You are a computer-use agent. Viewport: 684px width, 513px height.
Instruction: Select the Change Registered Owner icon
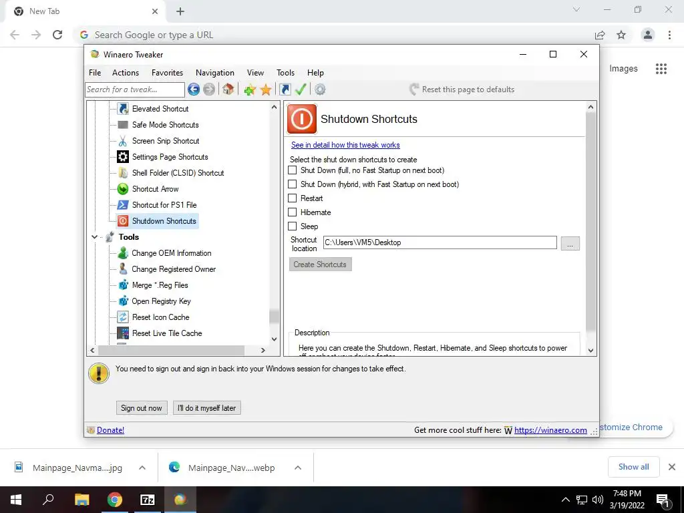coord(123,269)
